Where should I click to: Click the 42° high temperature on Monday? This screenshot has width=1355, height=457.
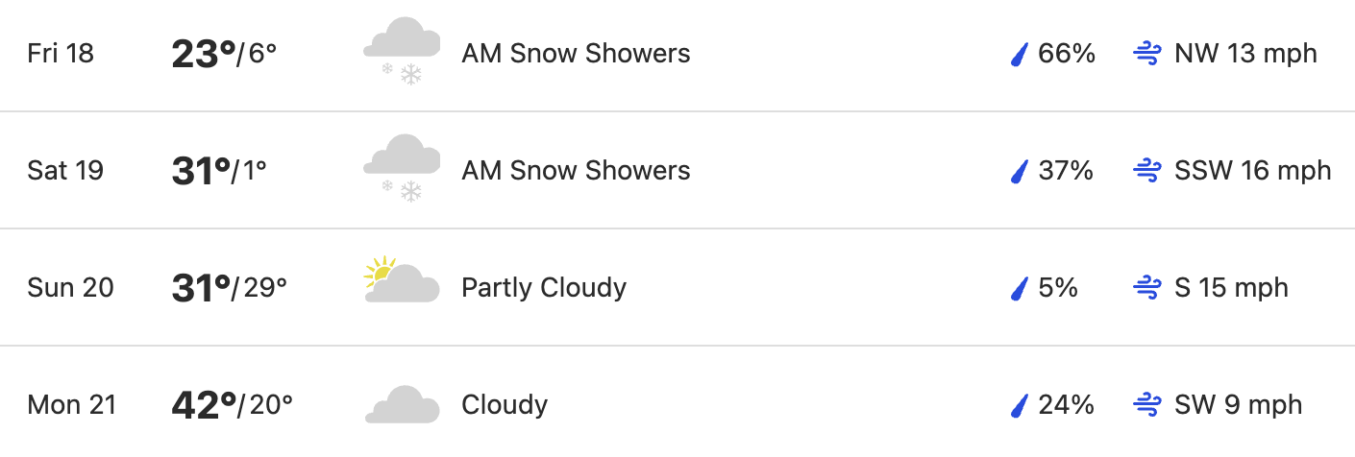(204, 405)
